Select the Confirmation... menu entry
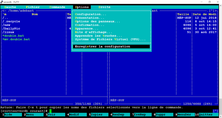Viewport: 222px width, 118px height. click(90, 25)
